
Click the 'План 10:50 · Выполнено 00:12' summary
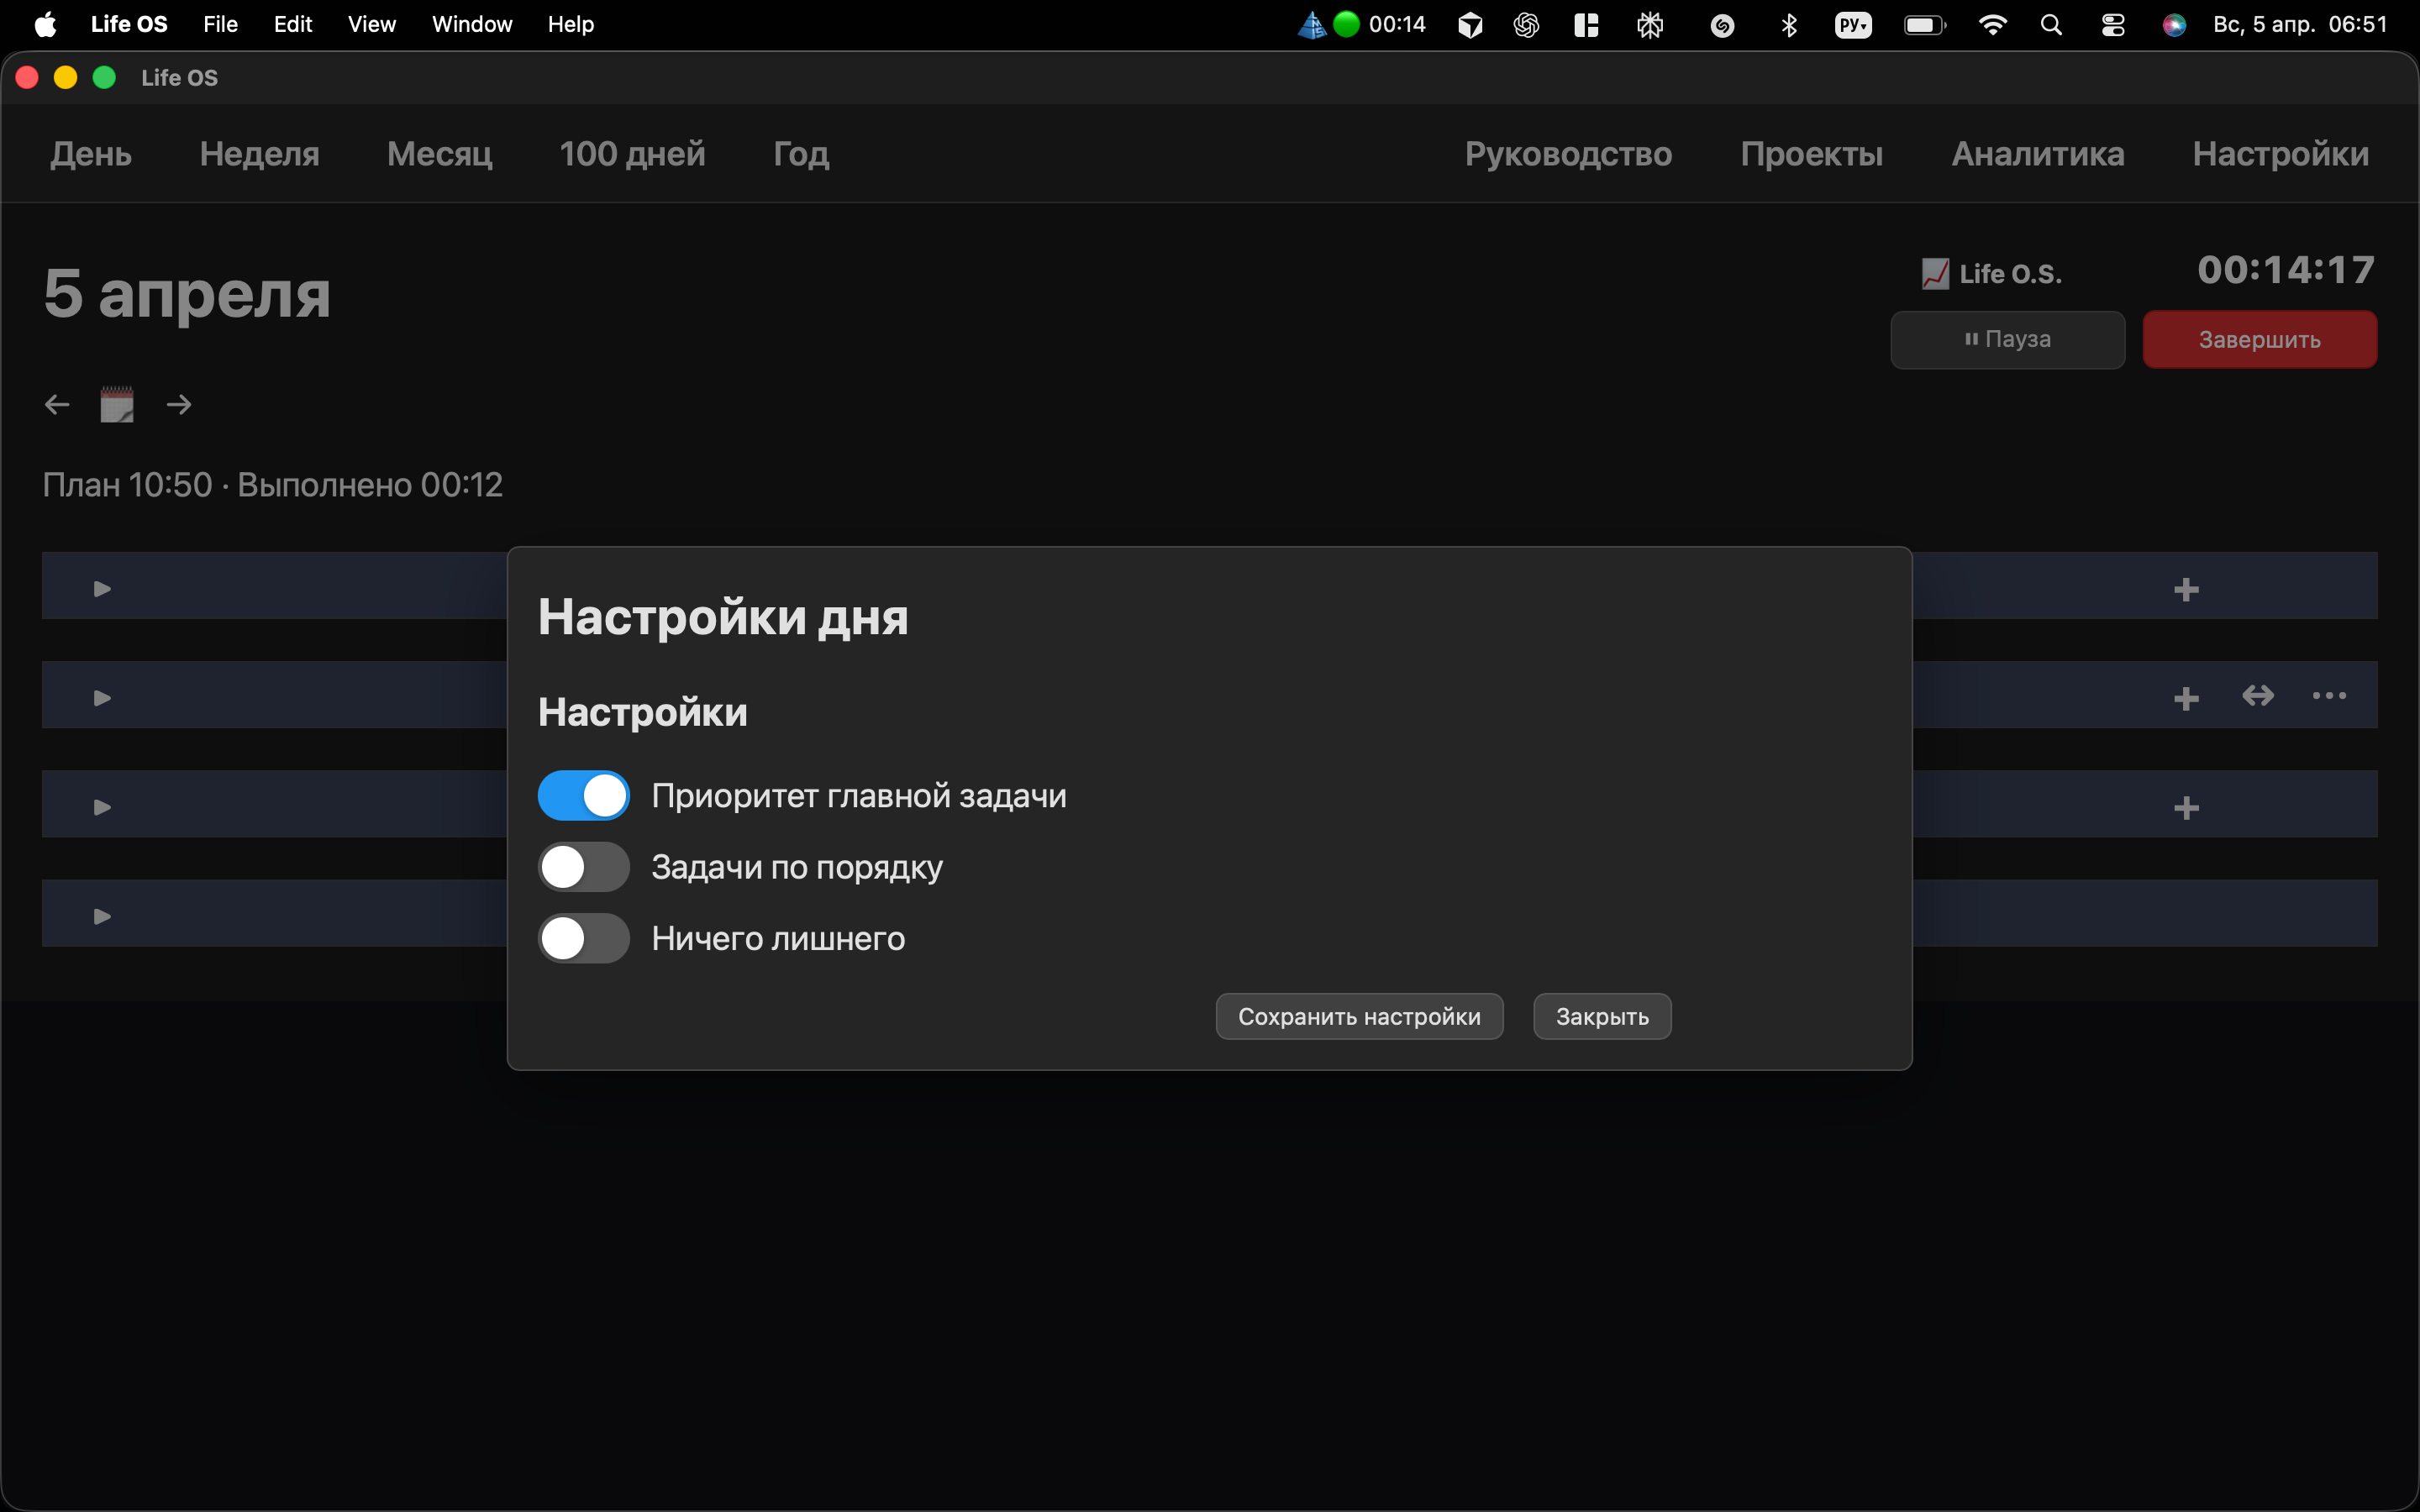(272, 485)
